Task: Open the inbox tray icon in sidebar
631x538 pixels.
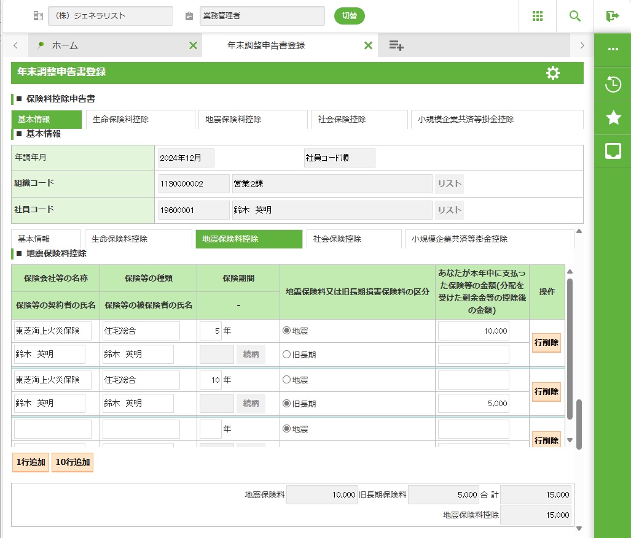Action: (x=613, y=151)
